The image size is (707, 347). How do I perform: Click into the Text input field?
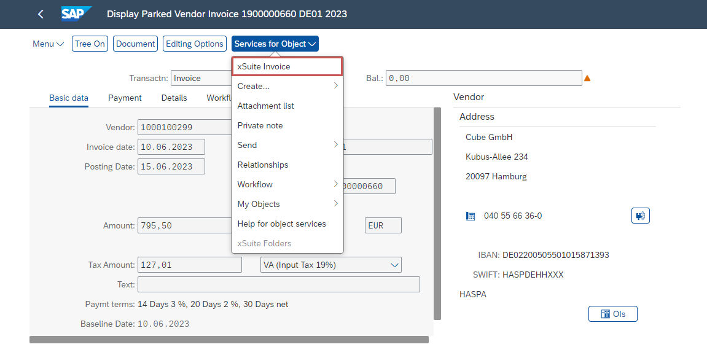coord(278,284)
